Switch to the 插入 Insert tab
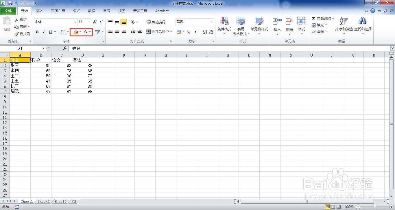 click(39, 11)
